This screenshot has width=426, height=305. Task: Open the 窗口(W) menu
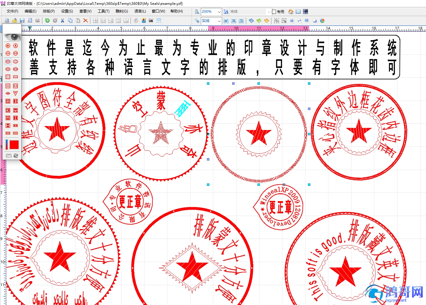(159, 11)
